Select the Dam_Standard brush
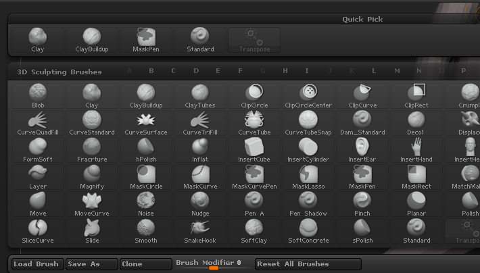The image size is (480, 273). click(x=362, y=124)
